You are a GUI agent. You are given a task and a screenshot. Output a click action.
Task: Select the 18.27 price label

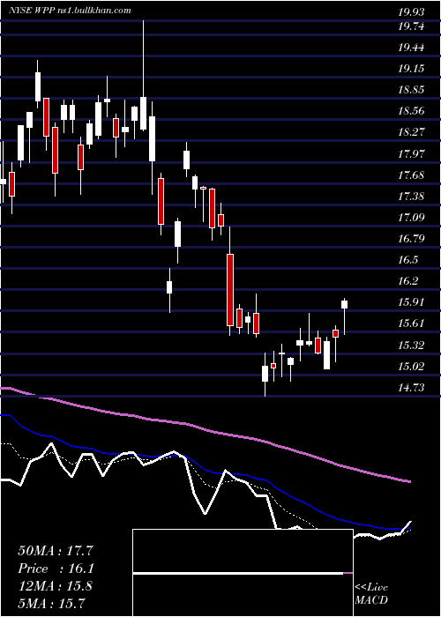[411, 132]
